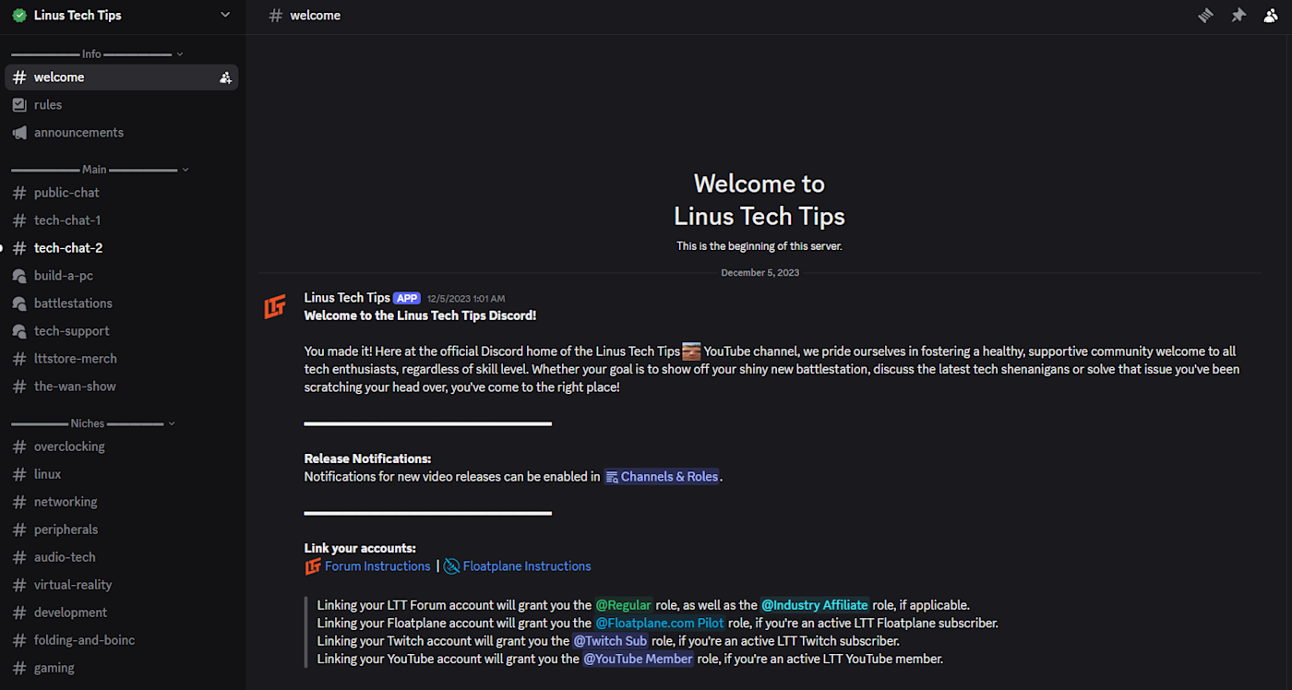
Task: Click the create invite icon on welcome
Action: click(225, 77)
